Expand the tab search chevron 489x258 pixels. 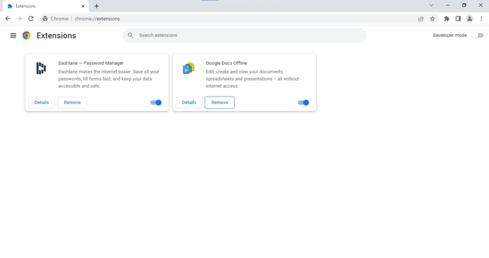click(431, 5)
